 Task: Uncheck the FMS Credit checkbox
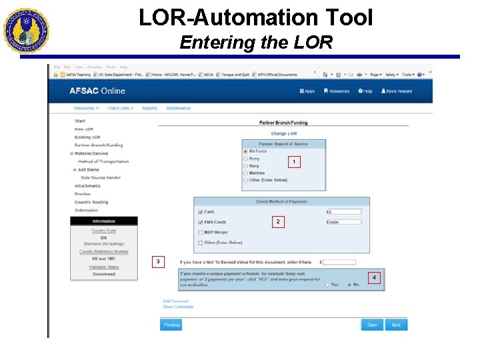pos(201,222)
